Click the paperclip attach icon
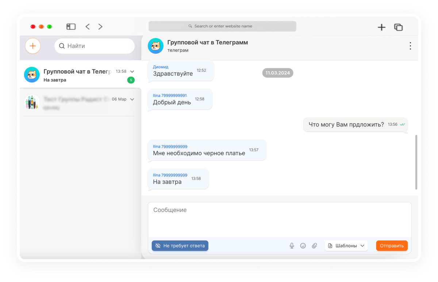This screenshot has width=438, height=282. pyautogui.click(x=314, y=246)
